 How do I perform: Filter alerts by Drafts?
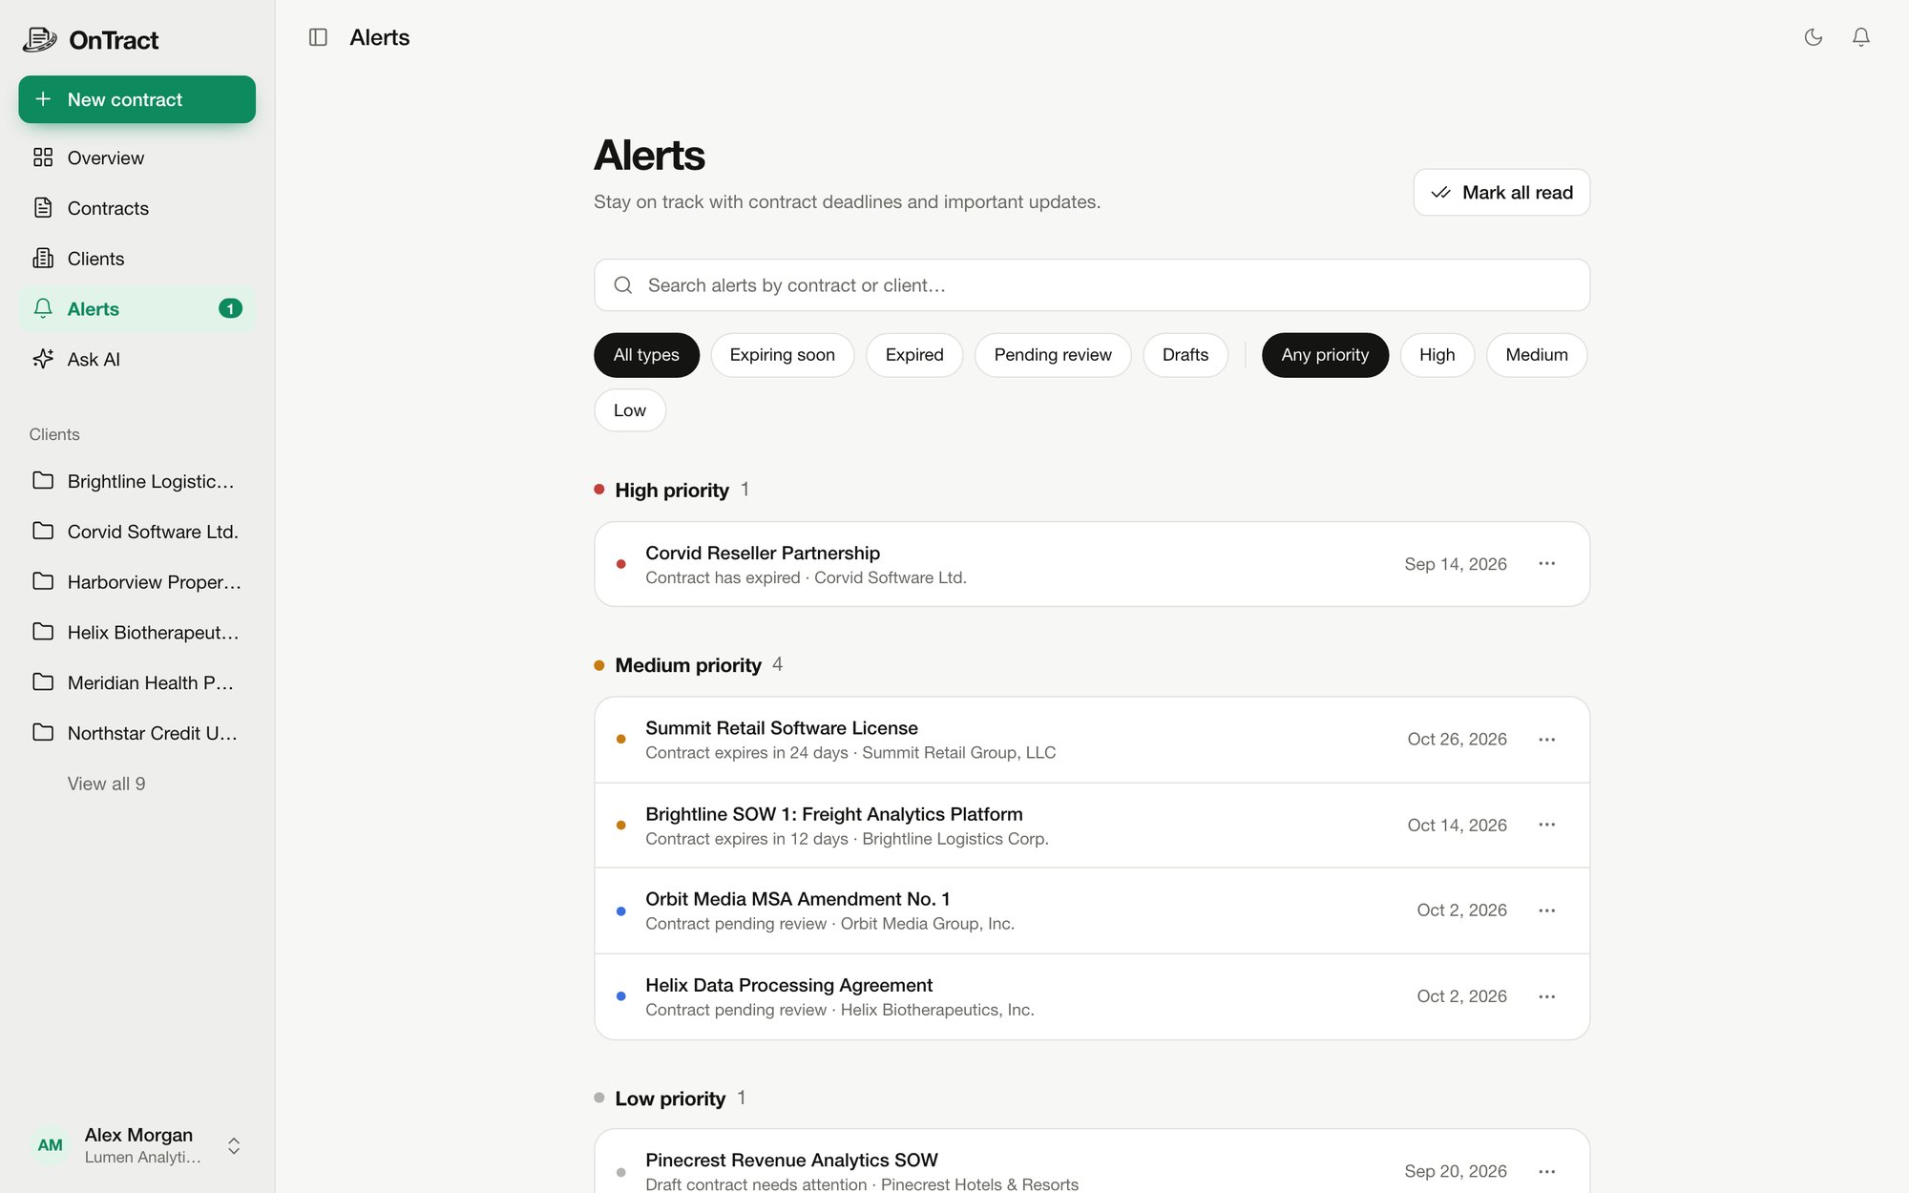pos(1185,355)
